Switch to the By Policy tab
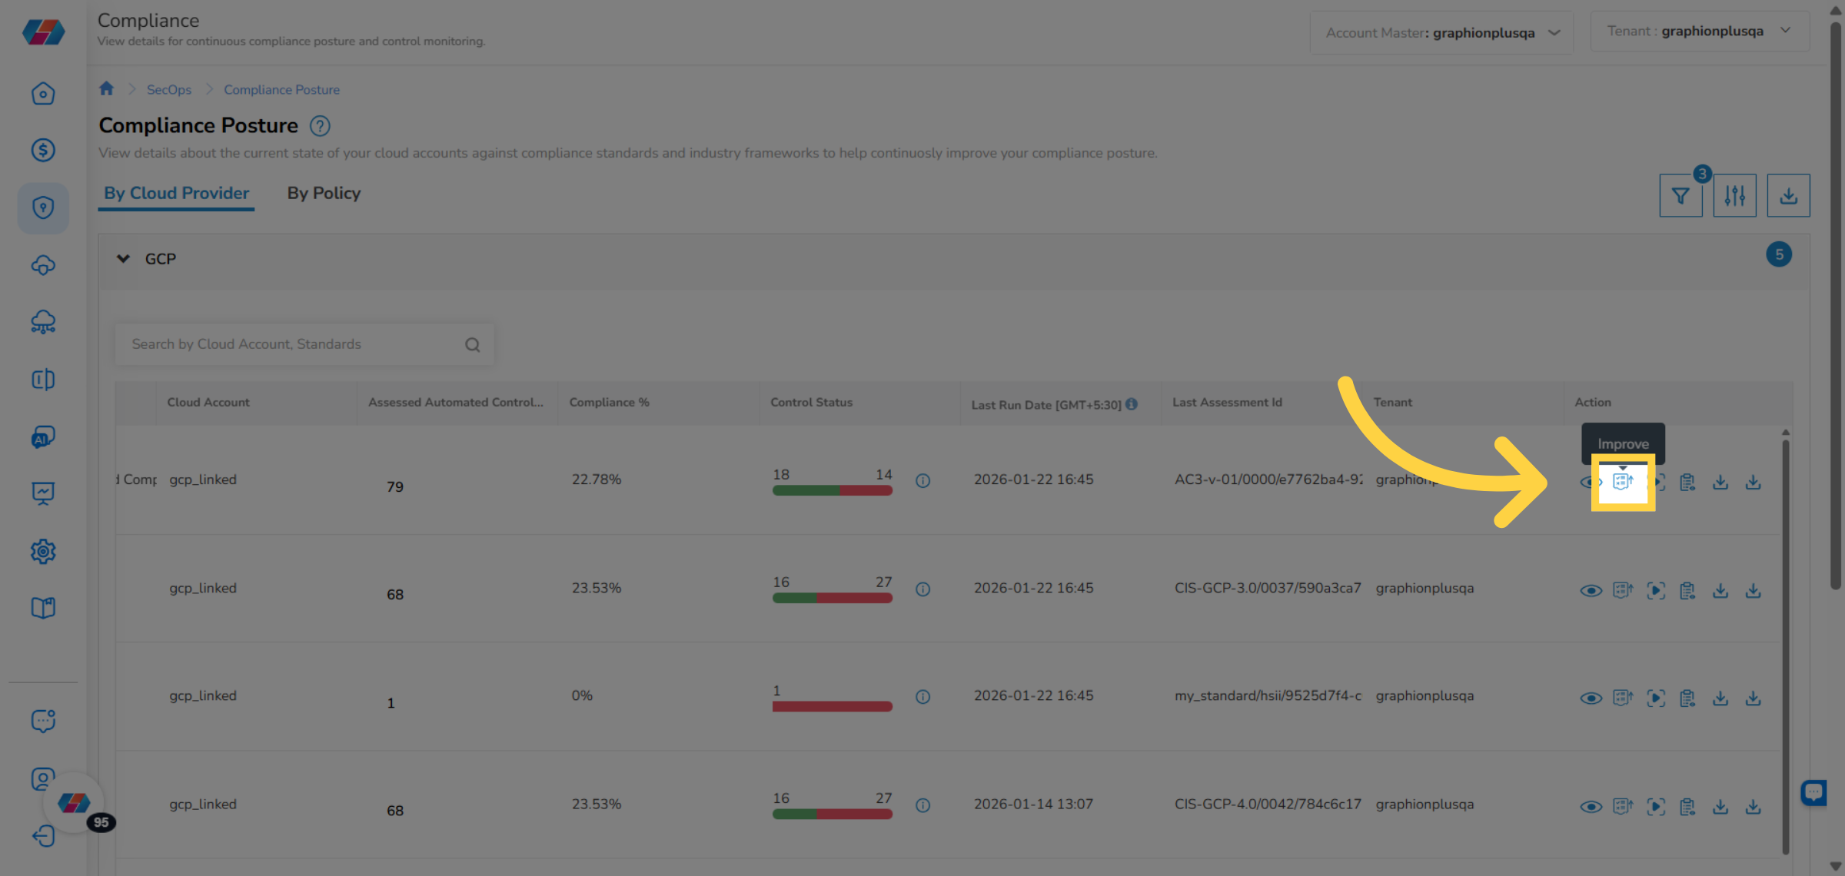Viewport: 1845px width, 876px height. click(324, 194)
